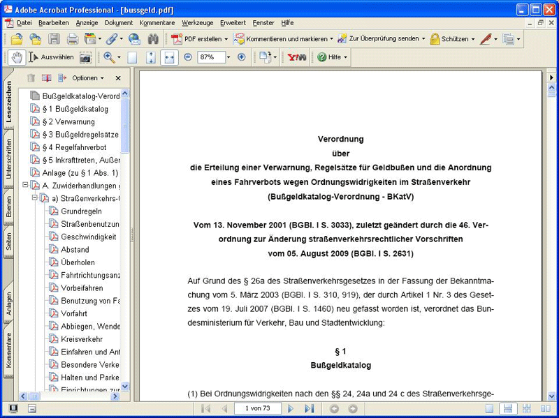The image size is (559, 418).
Task: Jump to the 'Geschwindigkeit' bookmark
Action: pos(89,237)
